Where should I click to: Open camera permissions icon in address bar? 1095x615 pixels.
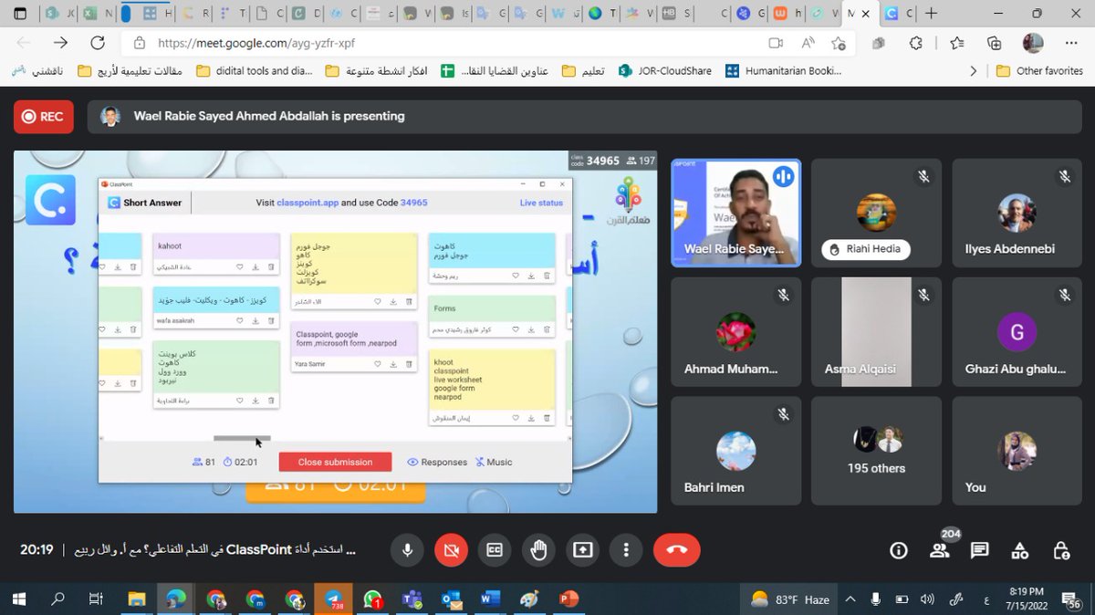pyautogui.click(x=776, y=43)
